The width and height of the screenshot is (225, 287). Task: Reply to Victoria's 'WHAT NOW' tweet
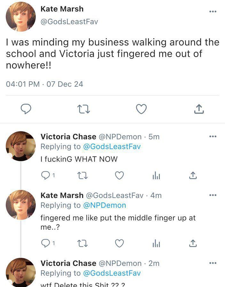click(45, 175)
